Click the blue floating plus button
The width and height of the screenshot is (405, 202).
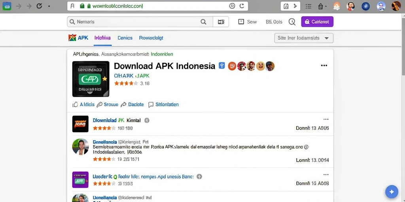(x=392, y=192)
